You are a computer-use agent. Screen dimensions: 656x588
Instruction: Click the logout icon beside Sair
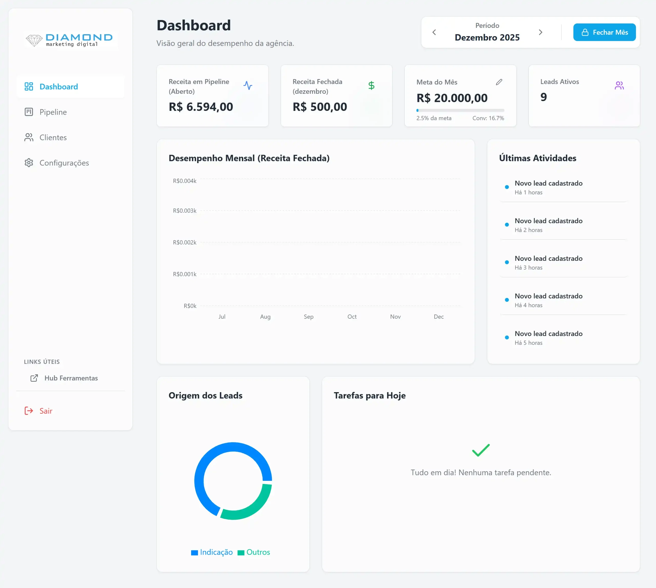click(x=29, y=411)
